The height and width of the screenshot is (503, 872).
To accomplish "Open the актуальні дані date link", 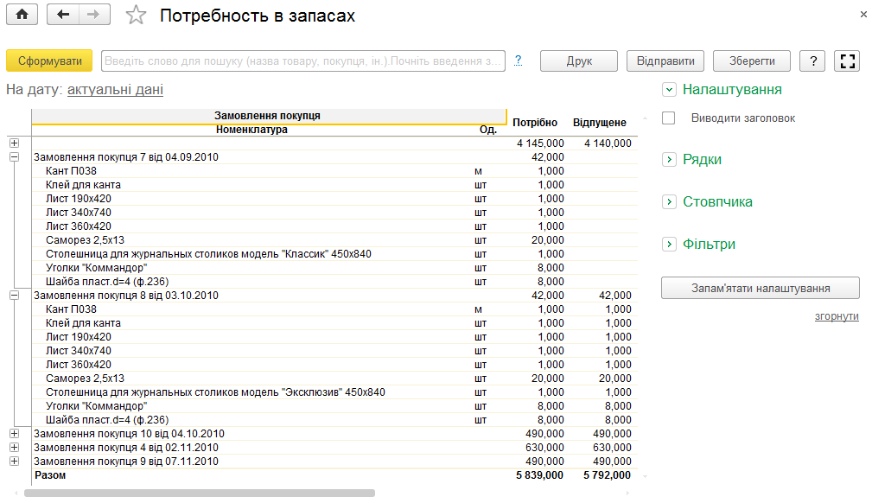I will click(115, 90).
